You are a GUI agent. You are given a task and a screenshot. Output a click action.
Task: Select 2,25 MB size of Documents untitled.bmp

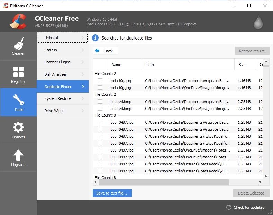point(244,102)
